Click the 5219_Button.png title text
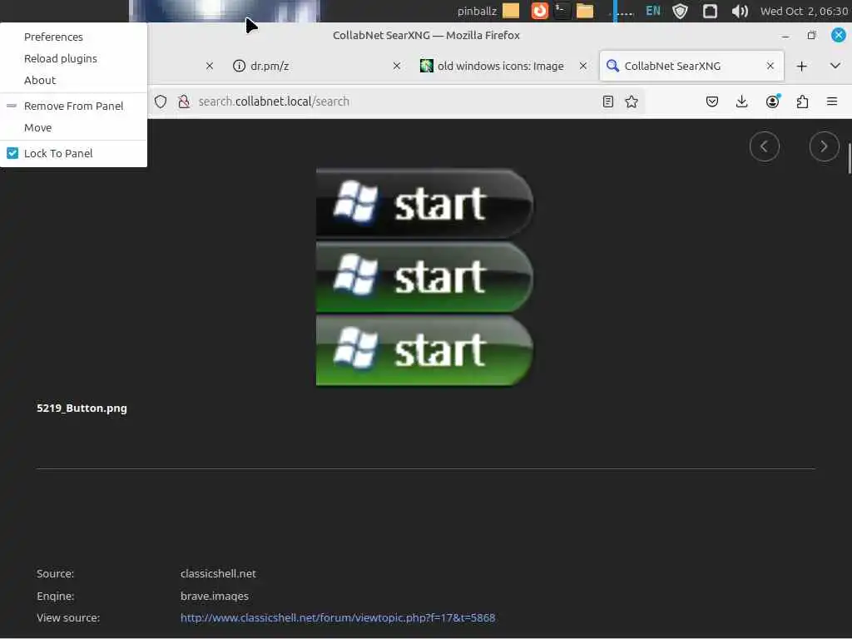 (x=82, y=408)
